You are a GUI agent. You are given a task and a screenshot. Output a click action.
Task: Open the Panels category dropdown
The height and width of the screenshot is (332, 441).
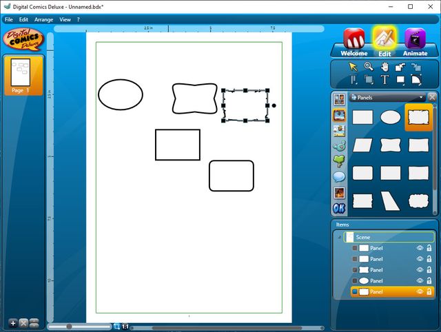tap(422, 98)
